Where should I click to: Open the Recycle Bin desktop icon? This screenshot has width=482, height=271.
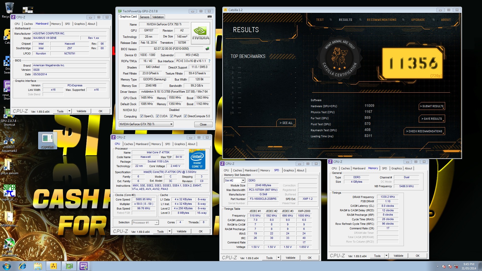(9, 11)
